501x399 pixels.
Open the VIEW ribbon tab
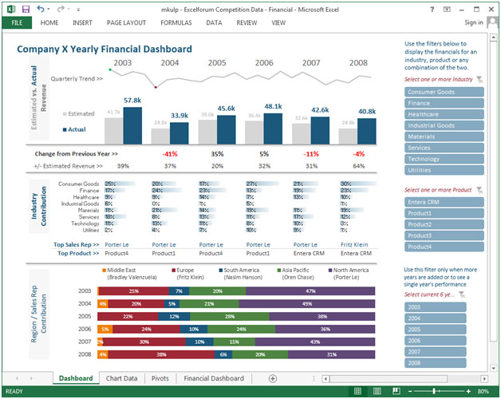[278, 22]
